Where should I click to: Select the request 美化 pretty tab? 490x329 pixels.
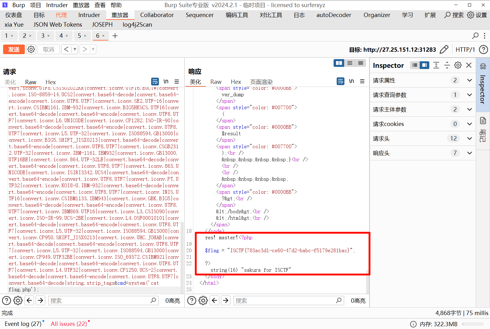pos(10,82)
